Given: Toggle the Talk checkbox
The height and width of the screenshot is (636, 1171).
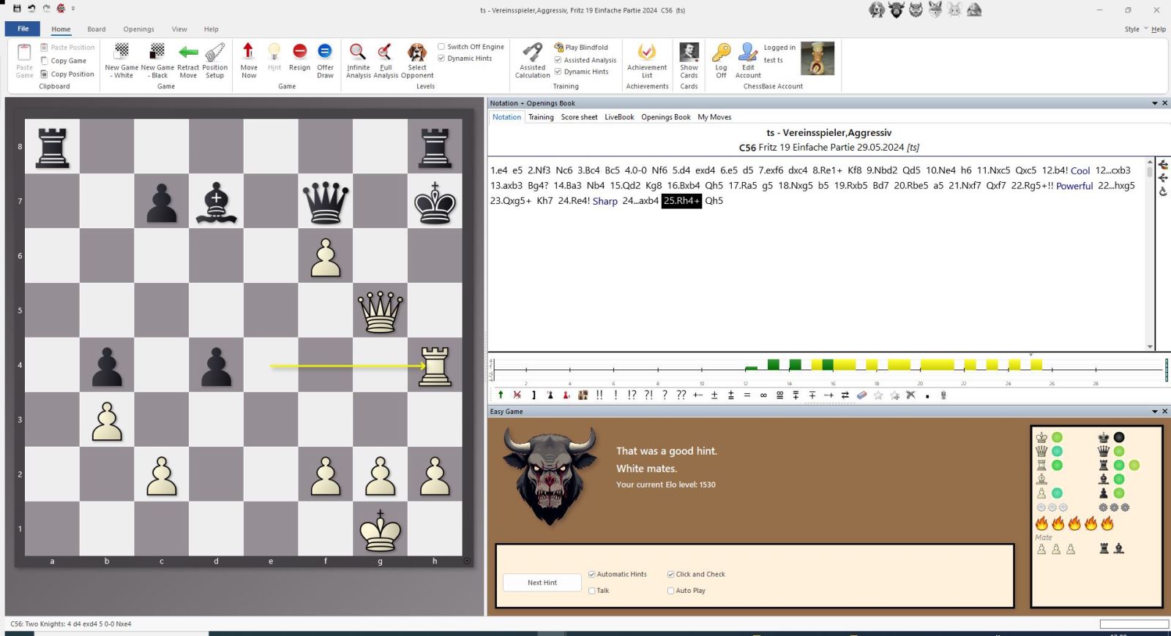Looking at the screenshot, I should point(591,591).
